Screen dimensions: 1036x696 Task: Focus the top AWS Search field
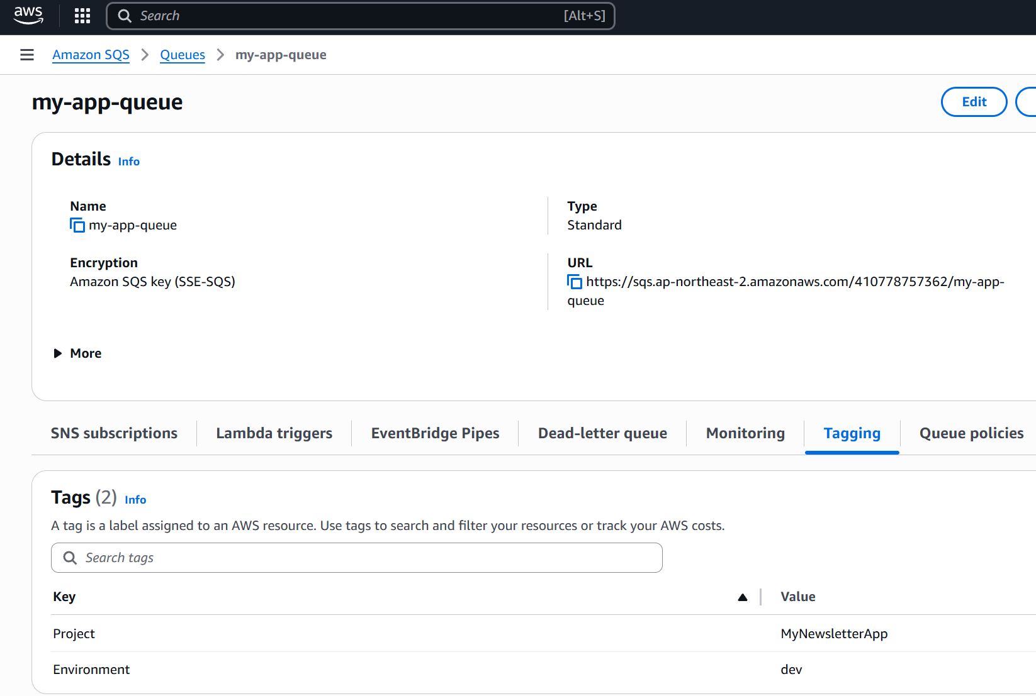click(361, 16)
